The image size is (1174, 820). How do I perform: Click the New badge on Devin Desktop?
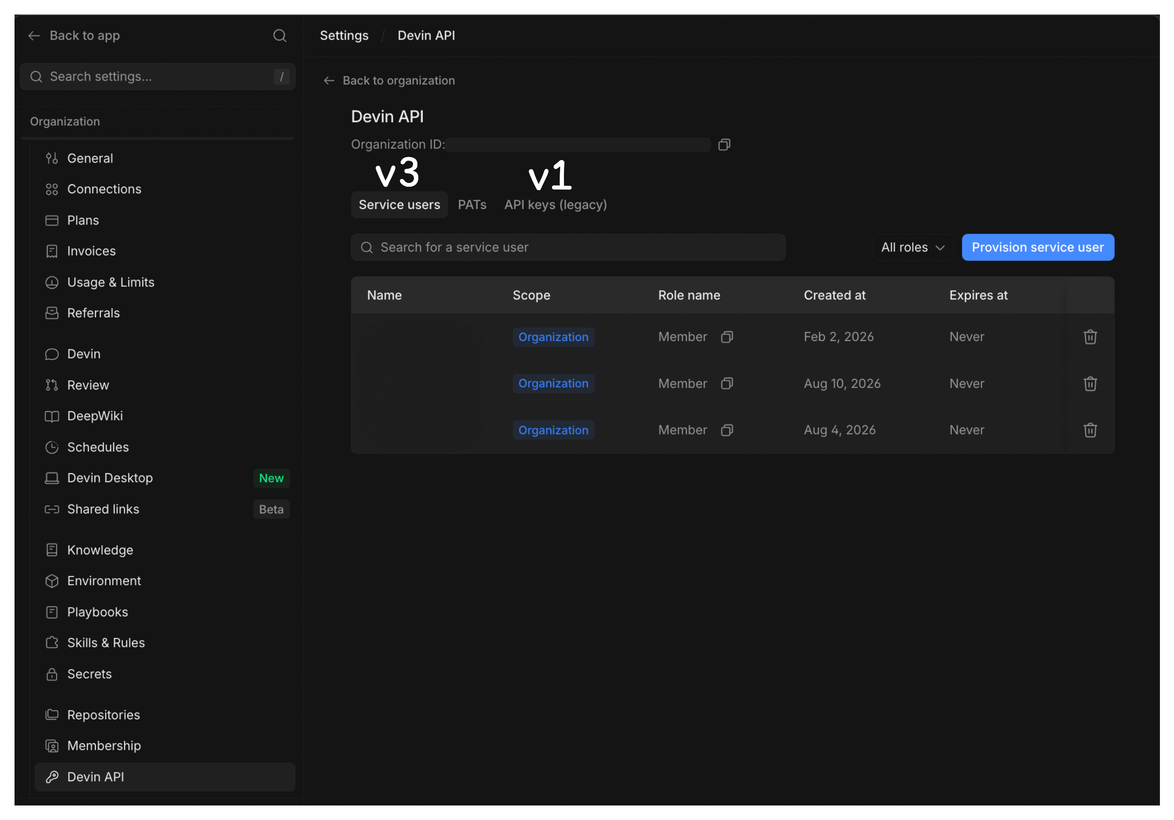[271, 478]
